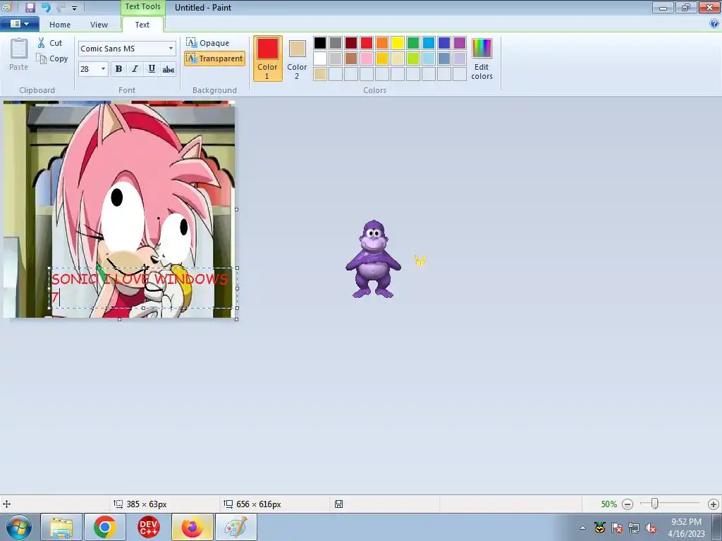This screenshot has width=722, height=541.
Task: Open Action Center flag icon
Action: [617, 528]
